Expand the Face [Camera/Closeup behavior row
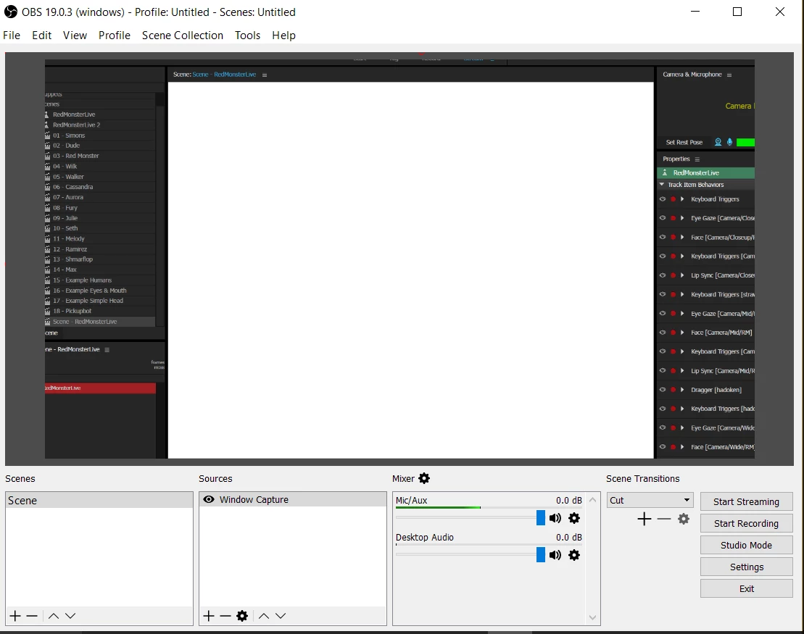The image size is (804, 634). (x=682, y=238)
